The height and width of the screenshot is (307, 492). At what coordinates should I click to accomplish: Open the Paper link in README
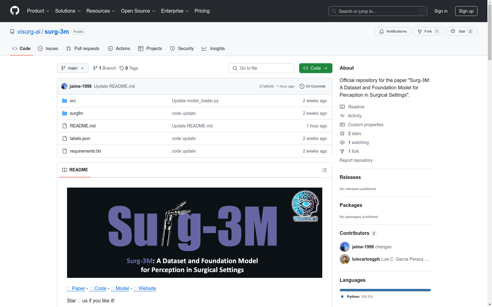coord(76,288)
